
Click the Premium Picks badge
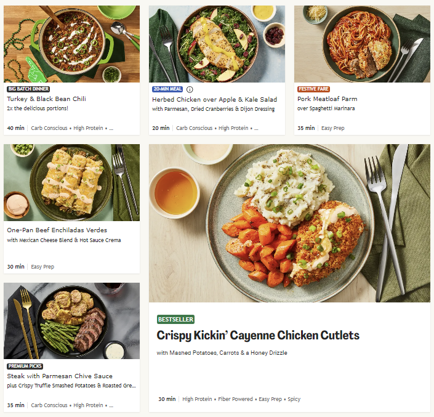coord(25,366)
